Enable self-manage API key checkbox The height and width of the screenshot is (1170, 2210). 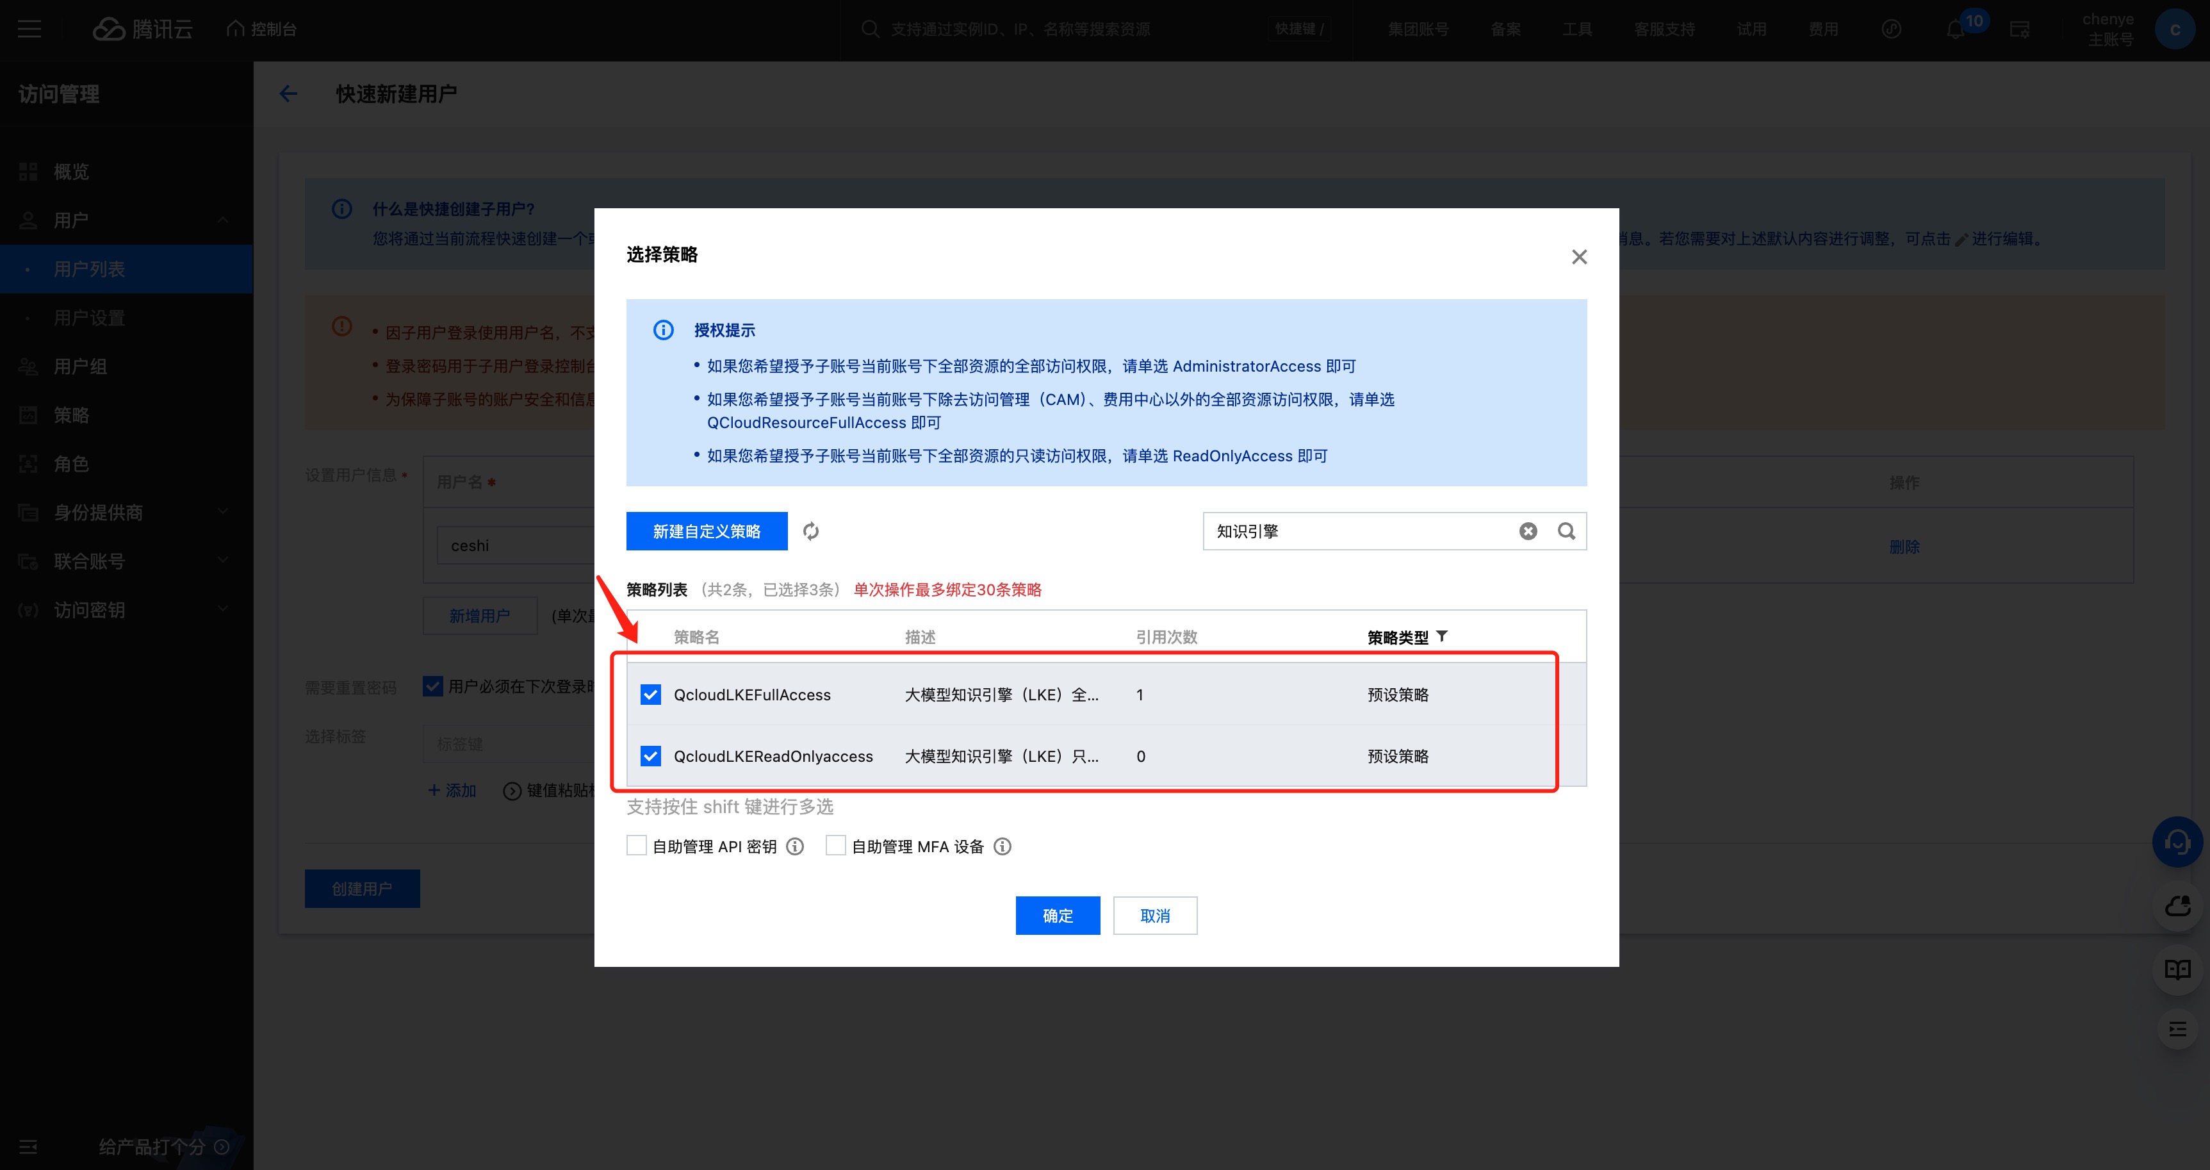[x=637, y=846]
